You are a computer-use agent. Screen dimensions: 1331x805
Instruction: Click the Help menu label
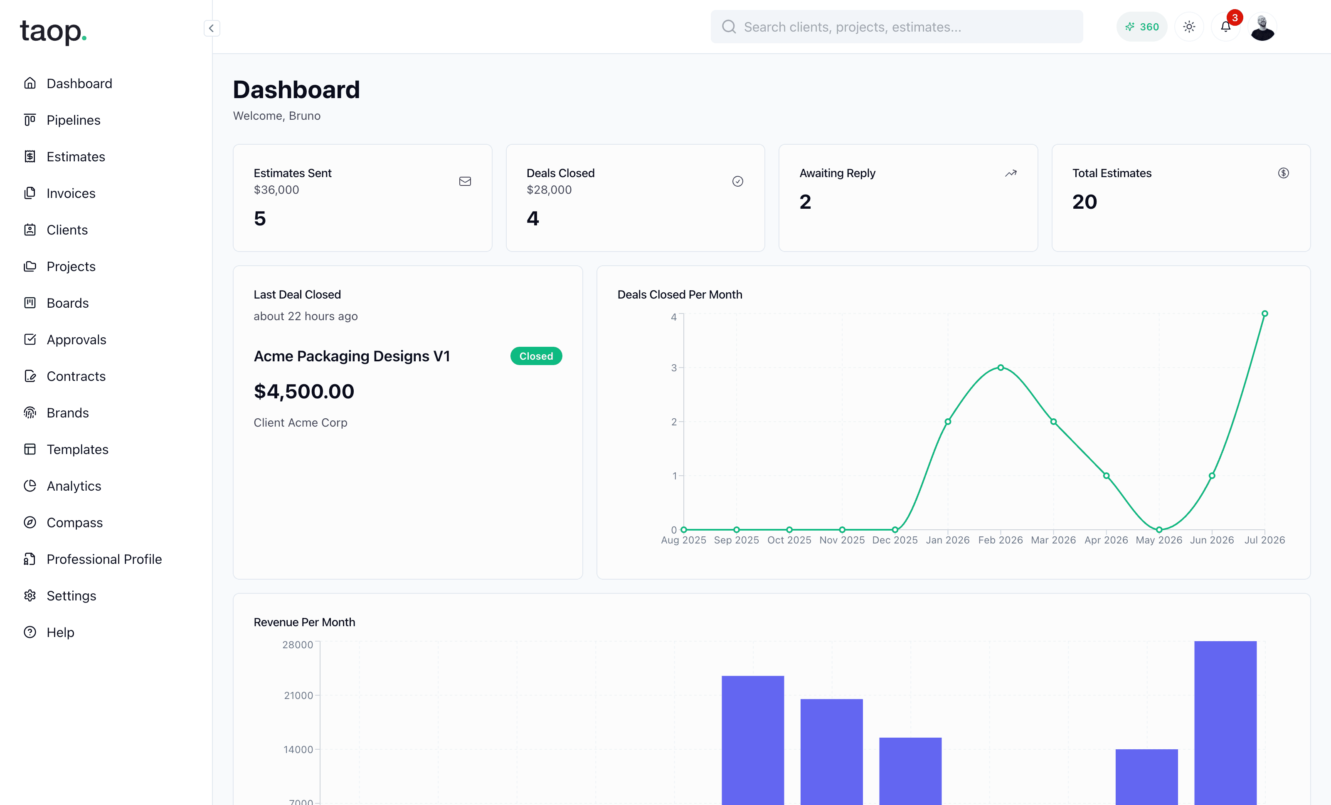pos(61,632)
